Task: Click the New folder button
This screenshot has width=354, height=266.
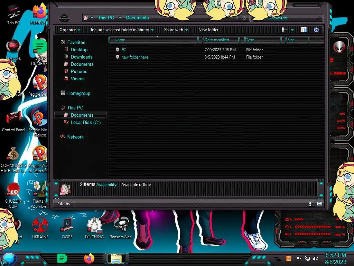Action: coord(208,30)
